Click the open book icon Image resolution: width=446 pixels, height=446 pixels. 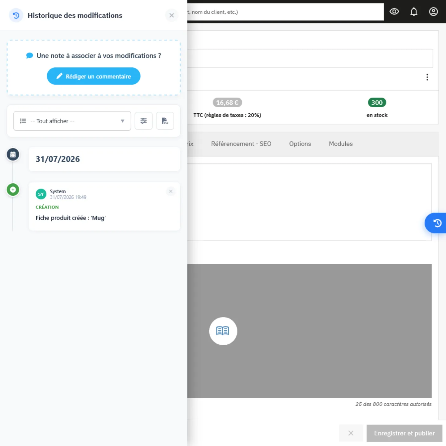coord(223,331)
